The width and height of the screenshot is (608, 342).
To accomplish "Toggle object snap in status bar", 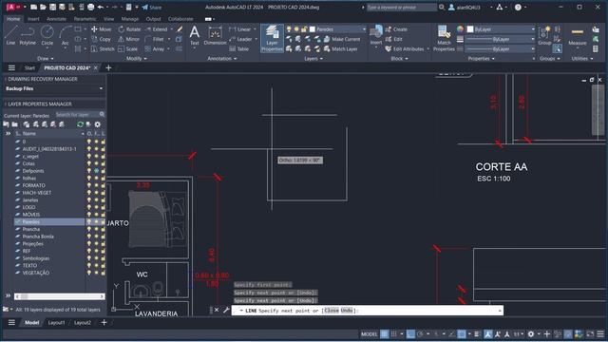I will [x=462, y=333].
